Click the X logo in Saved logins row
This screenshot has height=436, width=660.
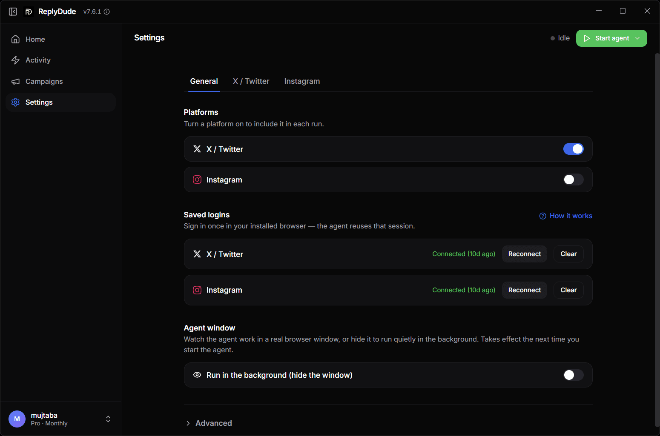(x=197, y=254)
